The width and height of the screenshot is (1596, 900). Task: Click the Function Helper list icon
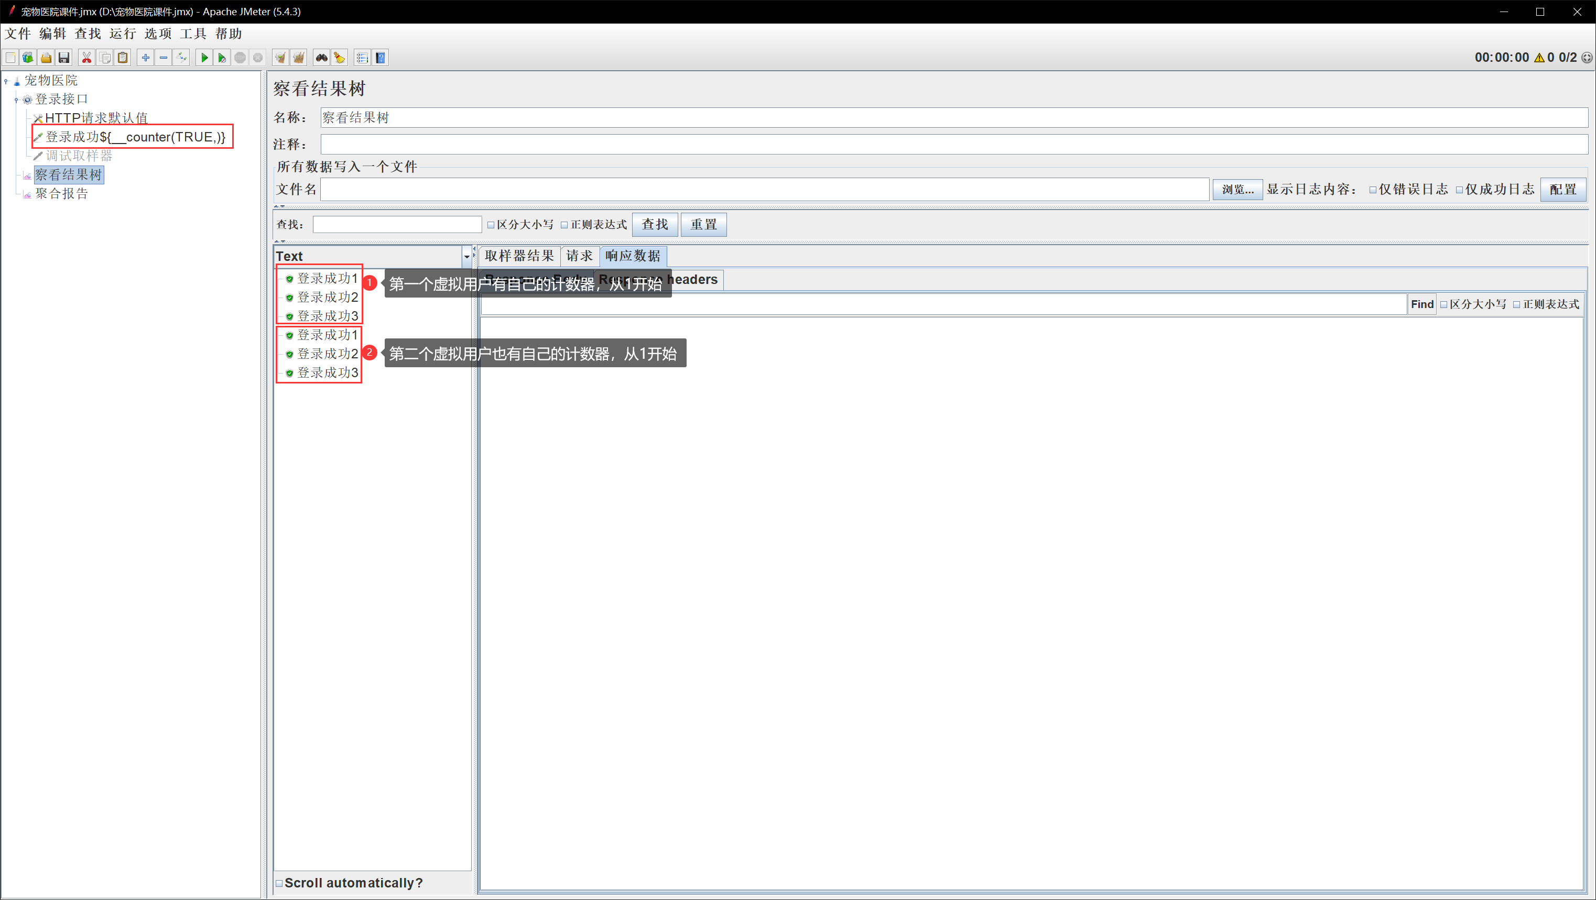[363, 58]
